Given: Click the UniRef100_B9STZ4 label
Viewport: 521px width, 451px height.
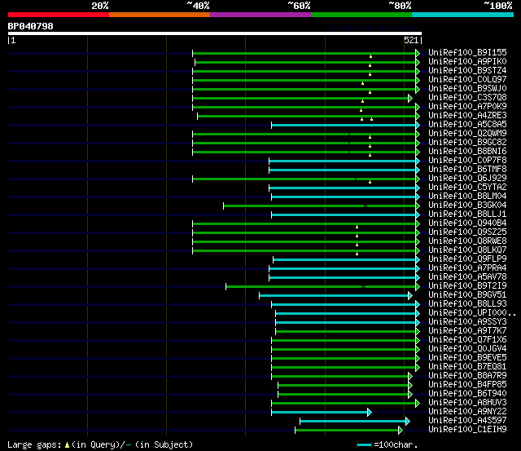Looking at the screenshot, I should click(467, 71).
